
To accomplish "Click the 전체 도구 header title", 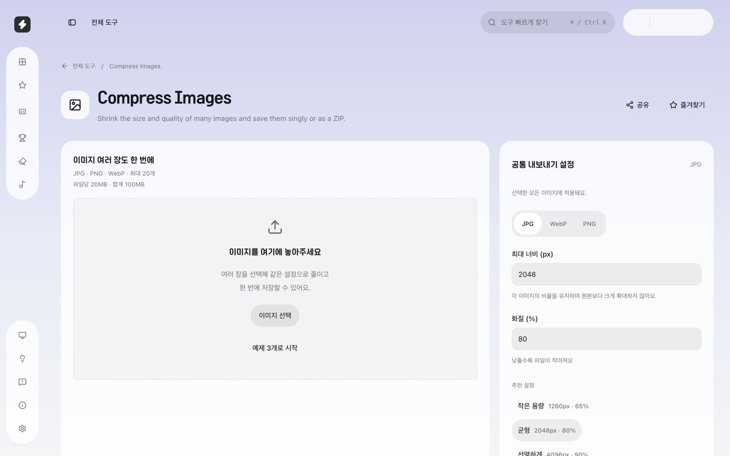I will click(104, 22).
